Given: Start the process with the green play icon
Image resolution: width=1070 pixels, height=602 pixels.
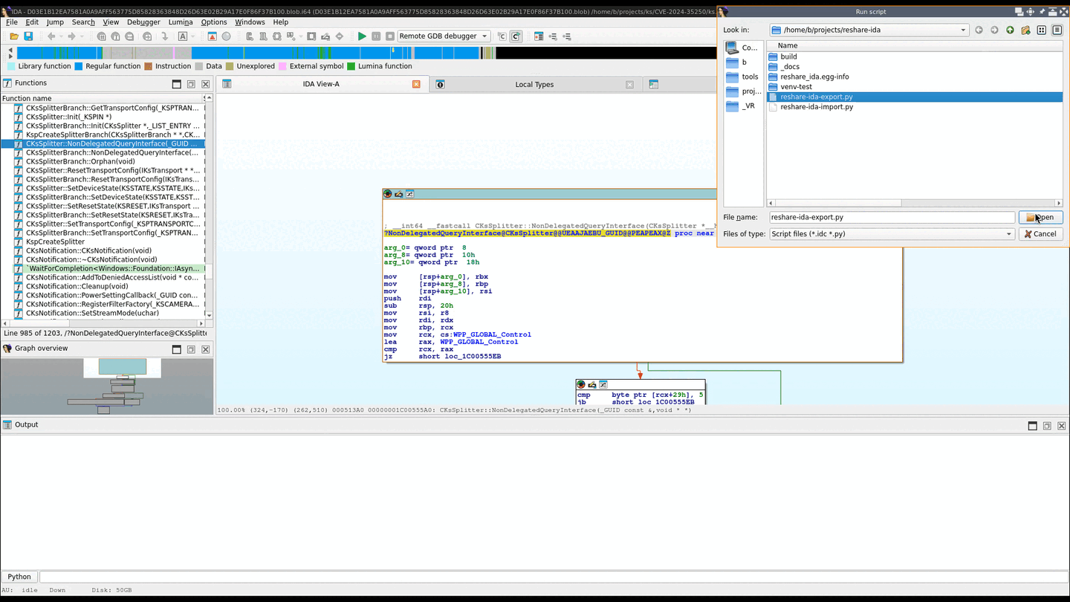Looking at the screenshot, I should [361, 36].
